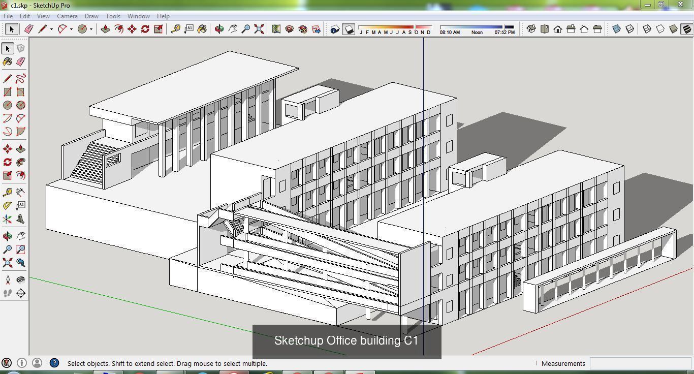Screen dimensions: 694x374
Task: Click the geo-location status bar icon
Action: pyautogui.click(x=7, y=363)
